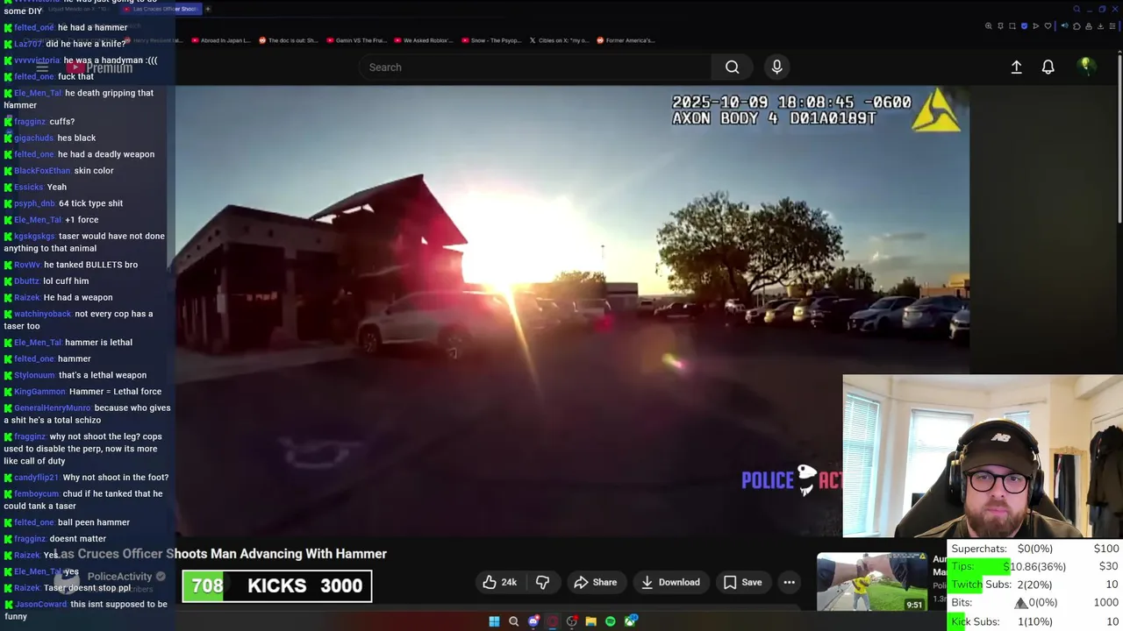The height and width of the screenshot is (631, 1123).
Task: Click the browser heart bookmark icon
Action: pyautogui.click(x=1048, y=26)
